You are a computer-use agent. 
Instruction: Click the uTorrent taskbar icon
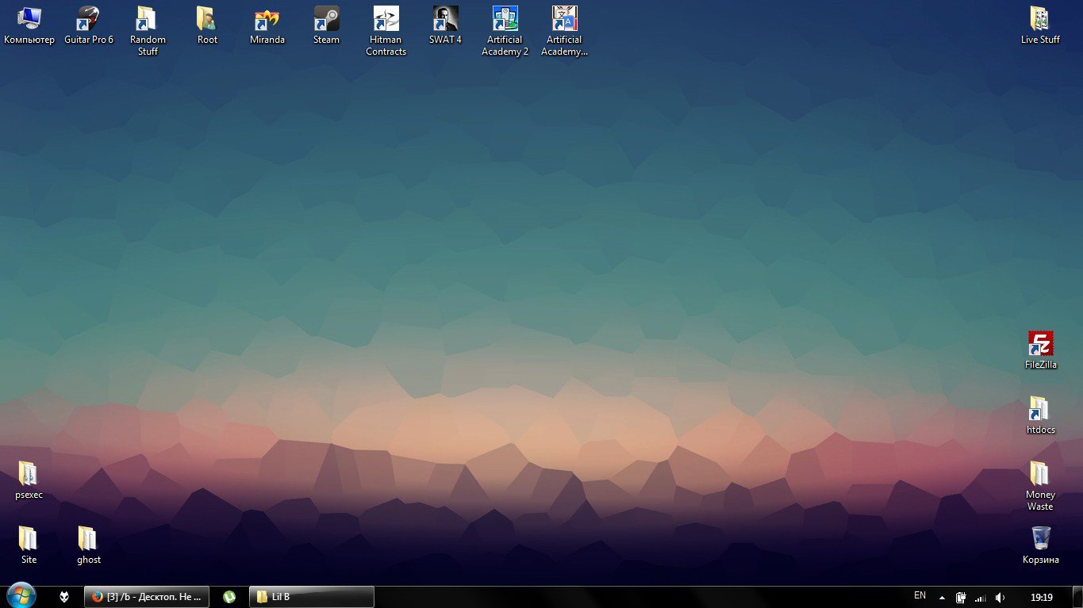(x=229, y=597)
